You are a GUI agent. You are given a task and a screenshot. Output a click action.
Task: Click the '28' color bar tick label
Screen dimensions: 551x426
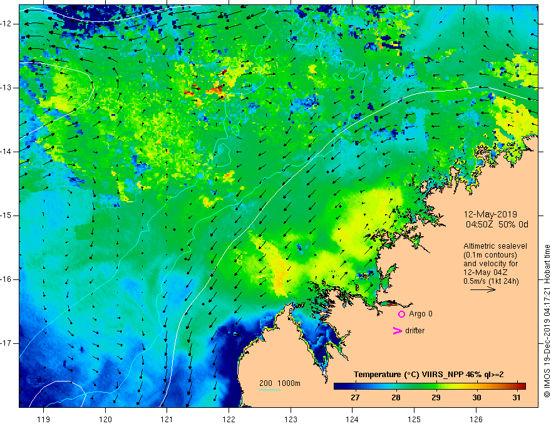coord(396,398)
